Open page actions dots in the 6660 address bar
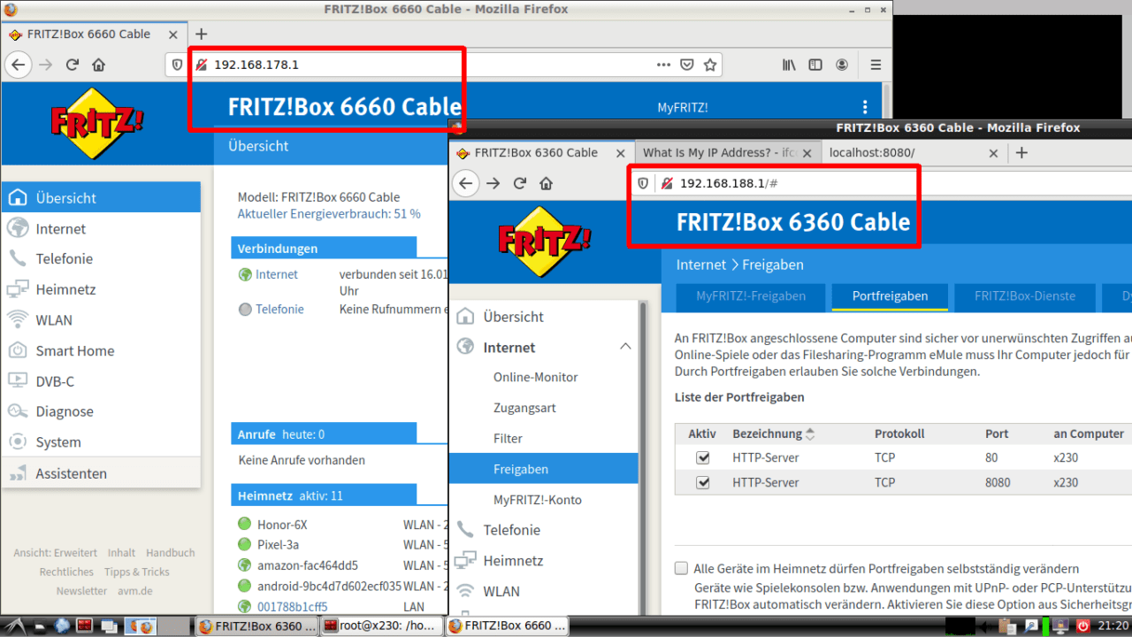 tap(663, 65)
